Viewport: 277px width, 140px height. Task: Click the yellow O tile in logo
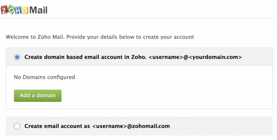tap(25, 10)
